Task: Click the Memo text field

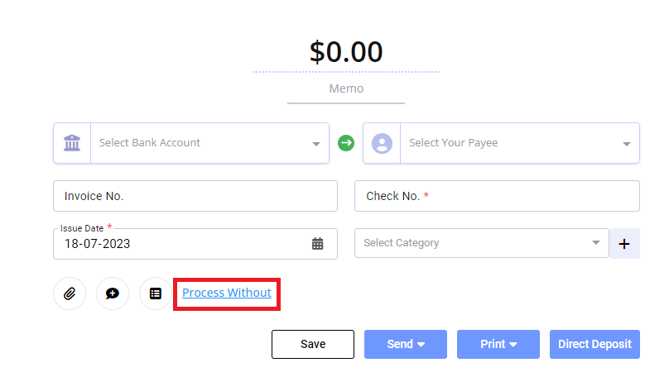Action: [x=346, y=91]
